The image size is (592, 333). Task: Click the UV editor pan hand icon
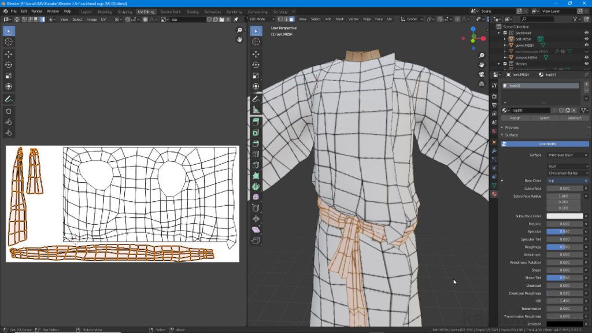(x=239, y=39)
